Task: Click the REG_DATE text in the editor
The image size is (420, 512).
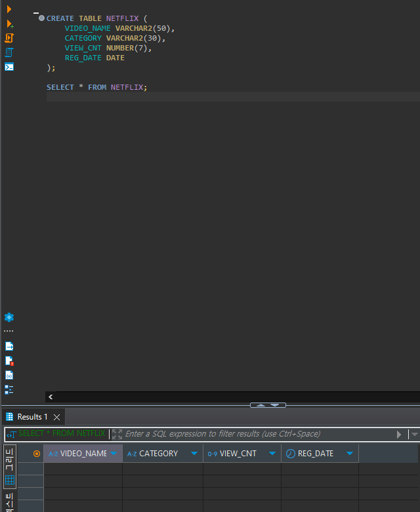Action: [x=83, y=58]
